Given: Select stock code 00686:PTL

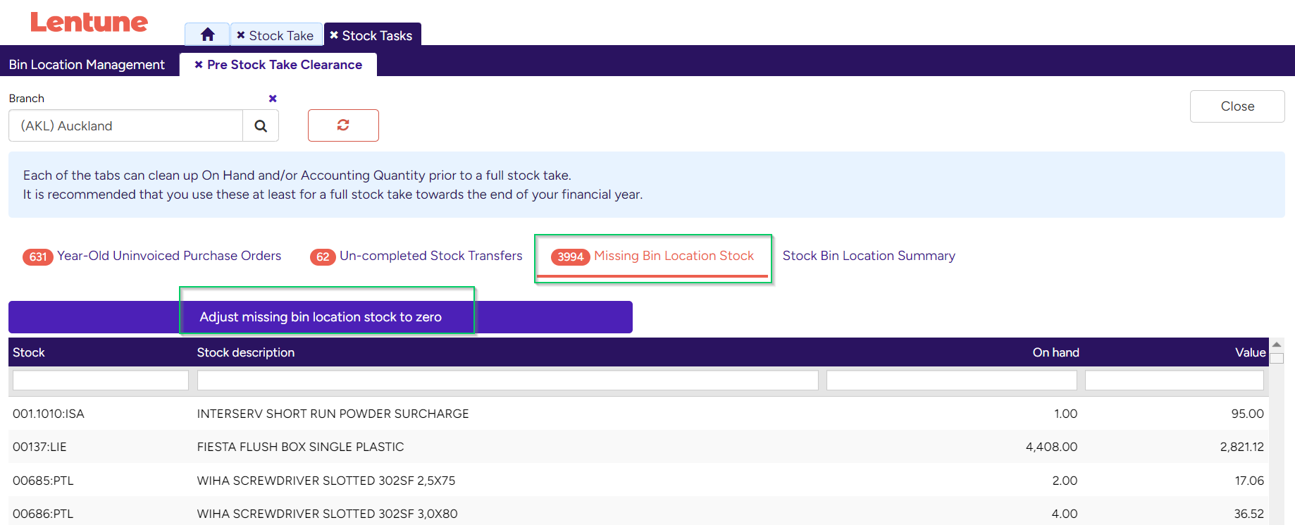Looking at the screenshot, I should coord(43,514).
